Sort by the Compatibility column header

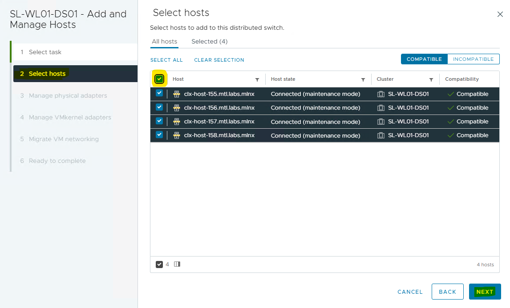tap(462, 79)
